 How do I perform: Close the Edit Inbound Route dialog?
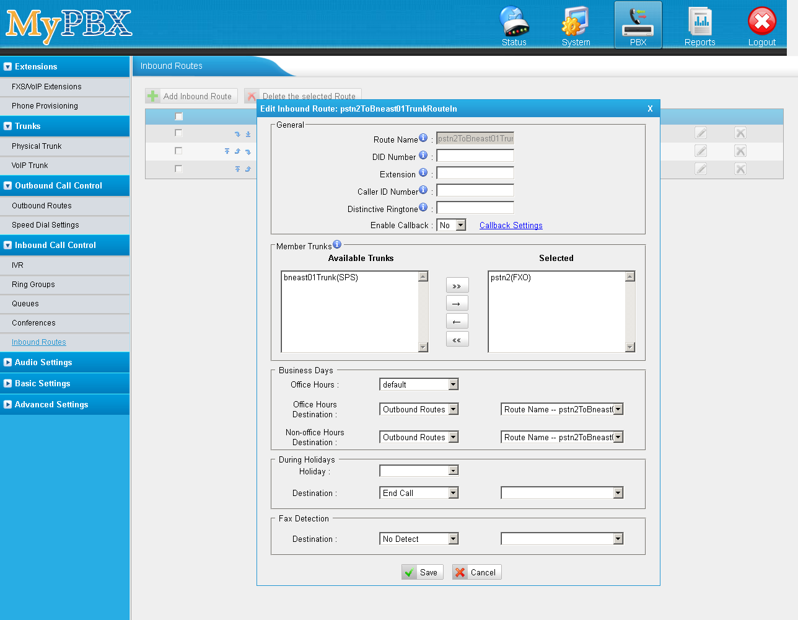(x=650, y=108)
